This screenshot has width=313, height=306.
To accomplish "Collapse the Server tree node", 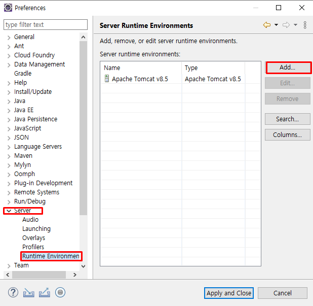I will 9,211.
